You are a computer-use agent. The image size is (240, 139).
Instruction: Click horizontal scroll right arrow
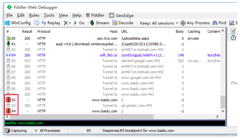point(217,117)
